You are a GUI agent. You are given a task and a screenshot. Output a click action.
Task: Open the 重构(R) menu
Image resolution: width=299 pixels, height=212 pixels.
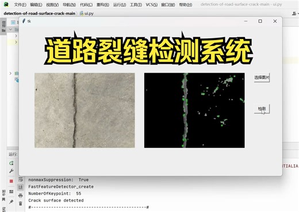tap(103, 5)
